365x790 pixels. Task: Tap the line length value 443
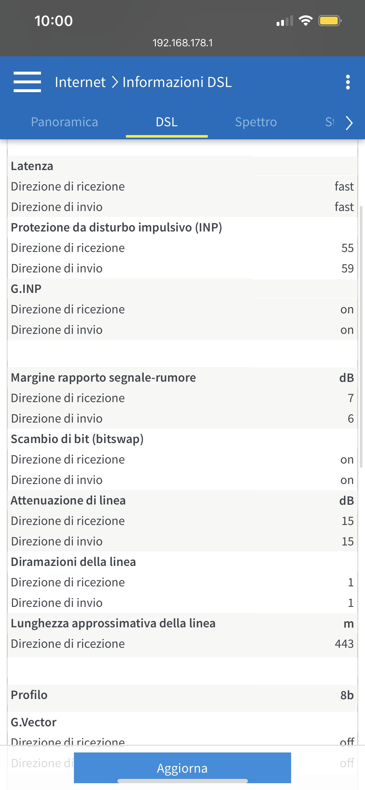(x=344, y=644)
